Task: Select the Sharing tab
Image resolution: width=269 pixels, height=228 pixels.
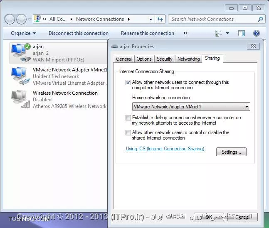Action: (x=212, y=58)
